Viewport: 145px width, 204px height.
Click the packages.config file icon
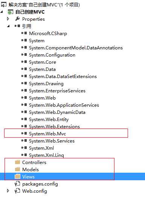click(17, 184)
